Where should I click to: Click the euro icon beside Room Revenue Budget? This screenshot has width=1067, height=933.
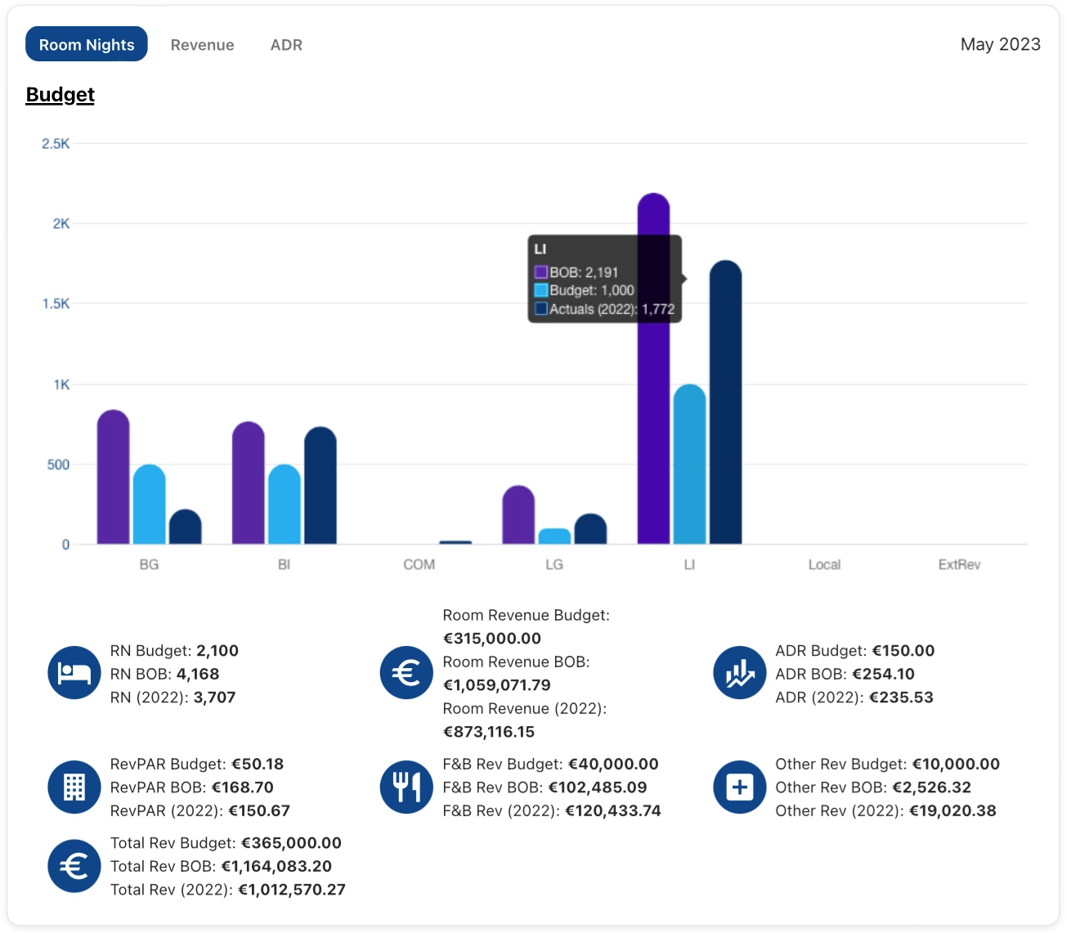(x=406, y=673)
